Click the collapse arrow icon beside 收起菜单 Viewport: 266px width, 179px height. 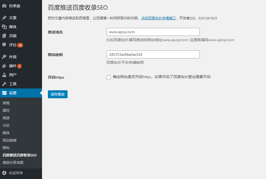click(x=4, y=173)
